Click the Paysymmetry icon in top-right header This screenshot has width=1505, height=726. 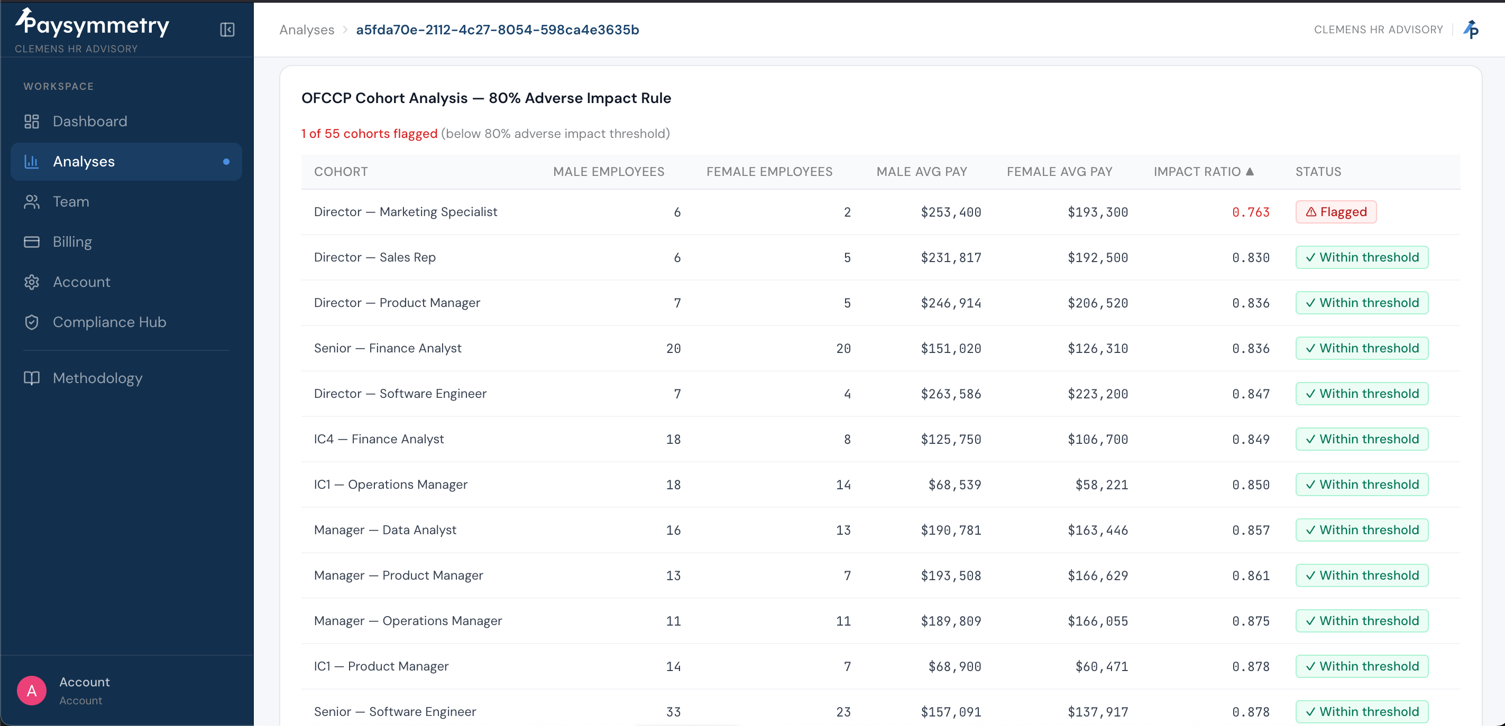point(1471,29)
